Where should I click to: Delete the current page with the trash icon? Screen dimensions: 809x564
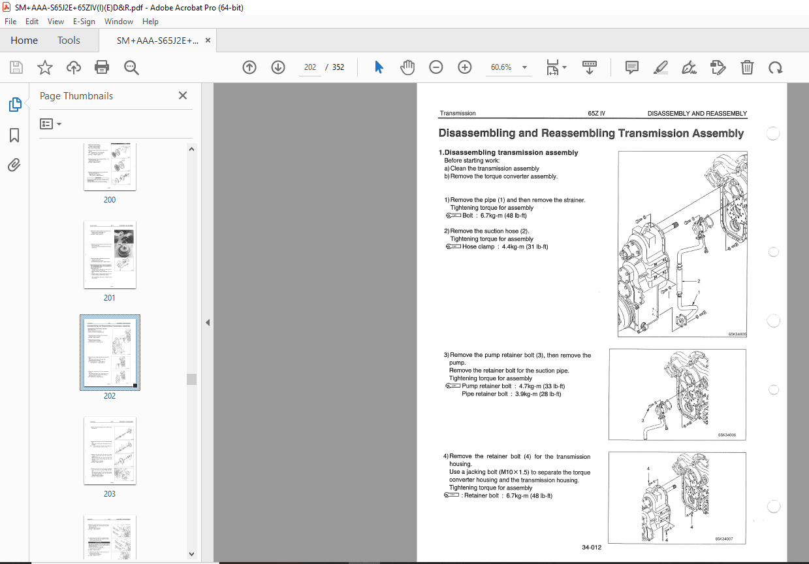[747, 67]
